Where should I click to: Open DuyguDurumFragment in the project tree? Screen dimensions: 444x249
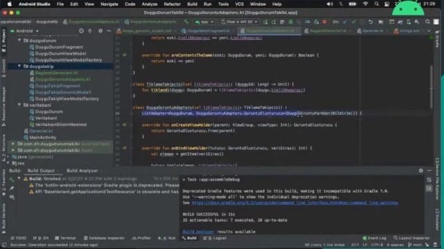click(59, 47)
